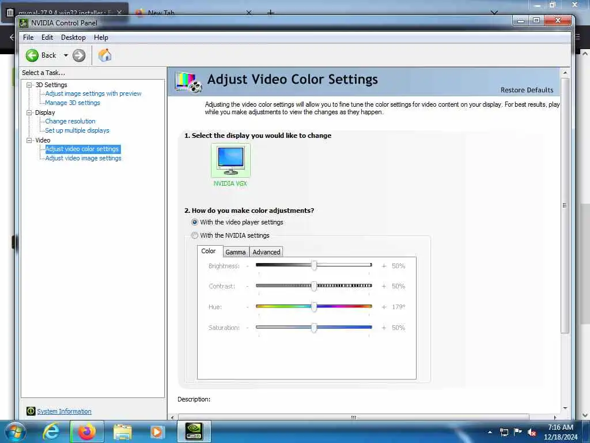Collapse the 3D Settings tree node

pyautogui.click(x=29, y=85)
